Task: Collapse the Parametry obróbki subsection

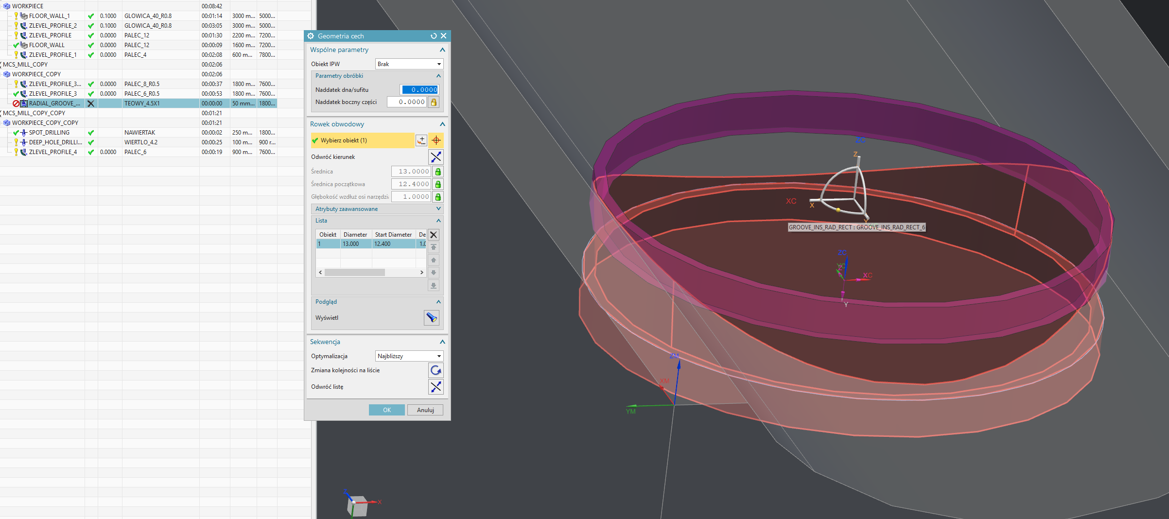Action: pyautogui.click(x=438, y=76)
